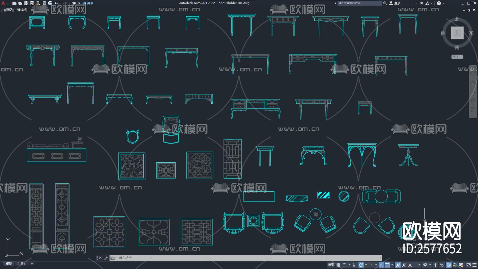Expand the sign-in account dropdown arrow

[416, 3]
